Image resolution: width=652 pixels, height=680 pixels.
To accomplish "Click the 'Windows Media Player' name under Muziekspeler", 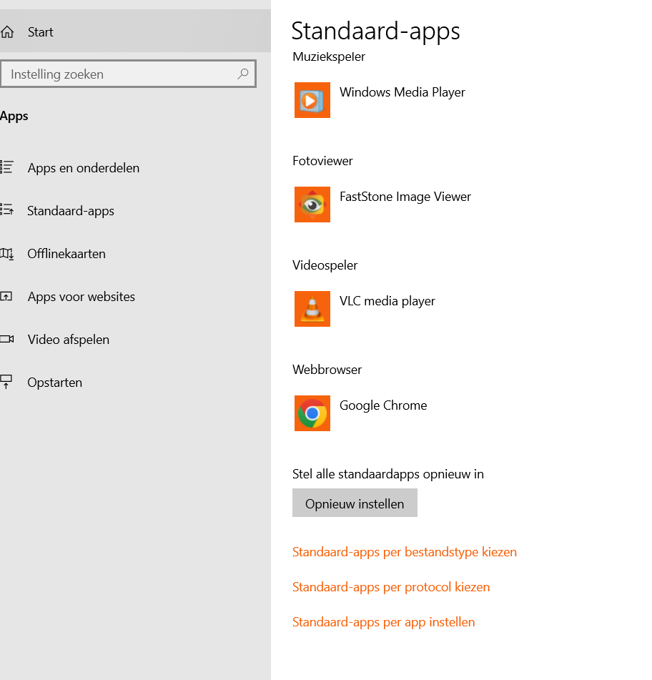I will click(402, 92).
